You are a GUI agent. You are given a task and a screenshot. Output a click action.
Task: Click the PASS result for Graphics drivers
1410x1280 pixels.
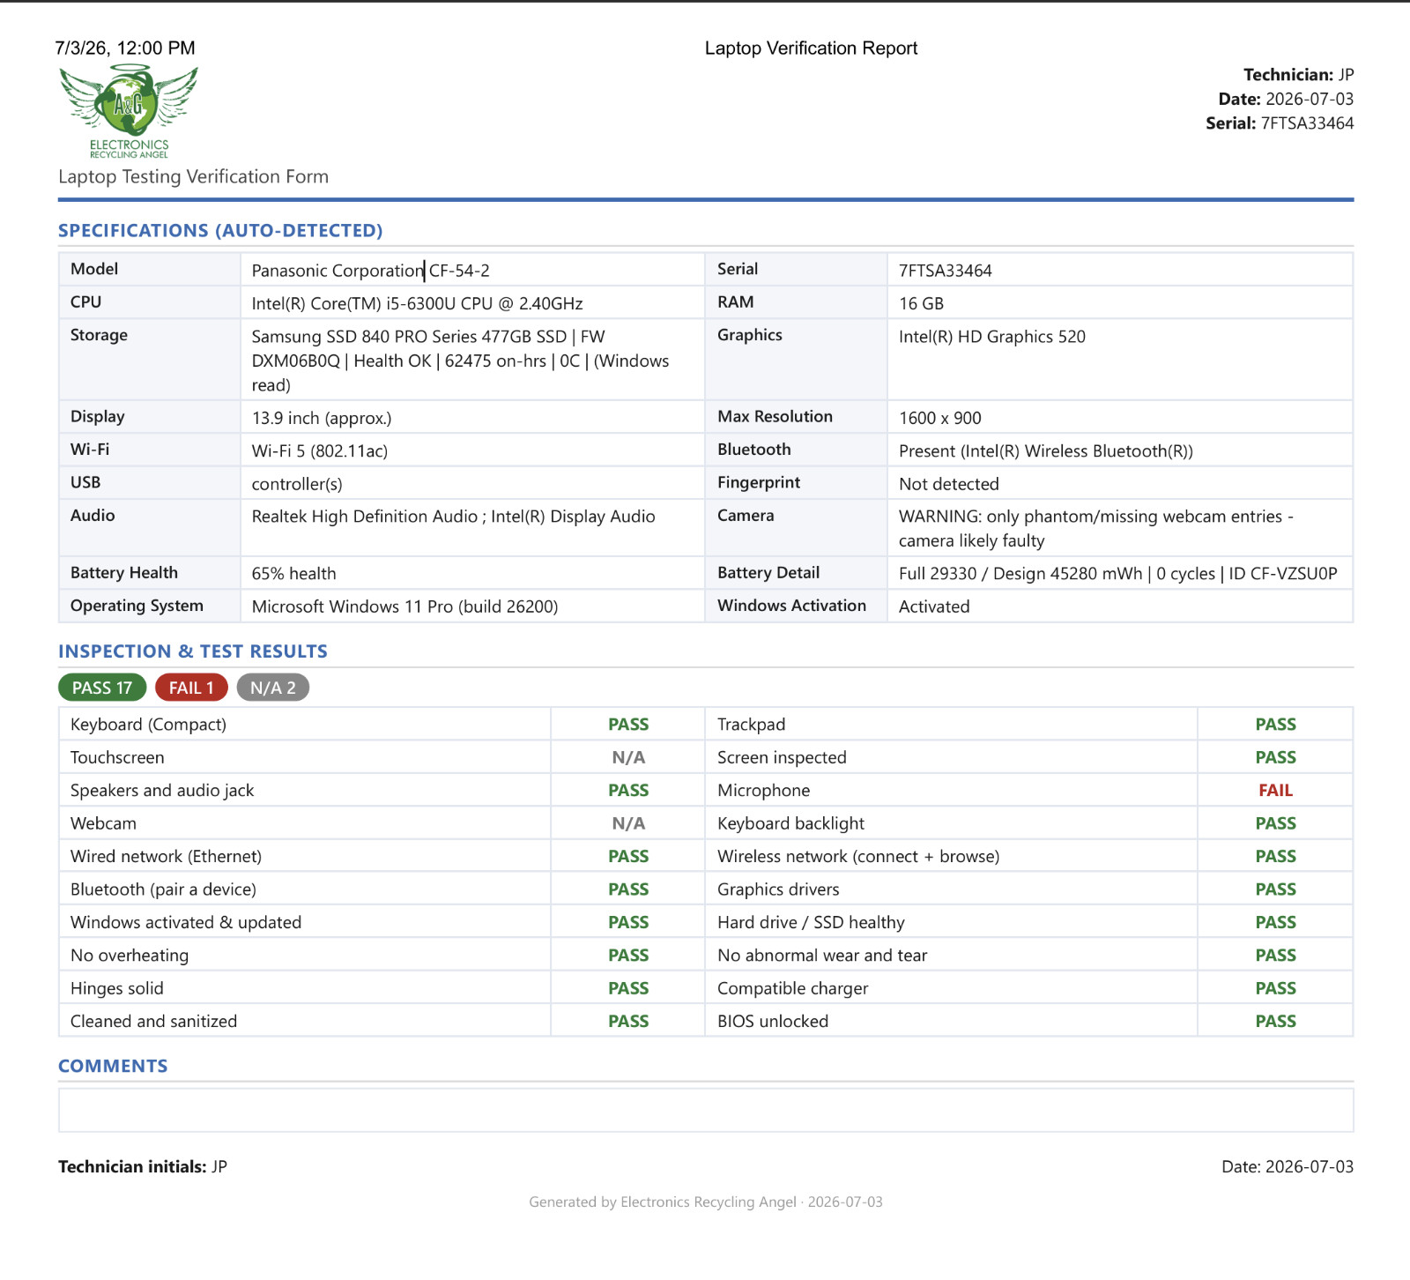(x=1275, y=889)
